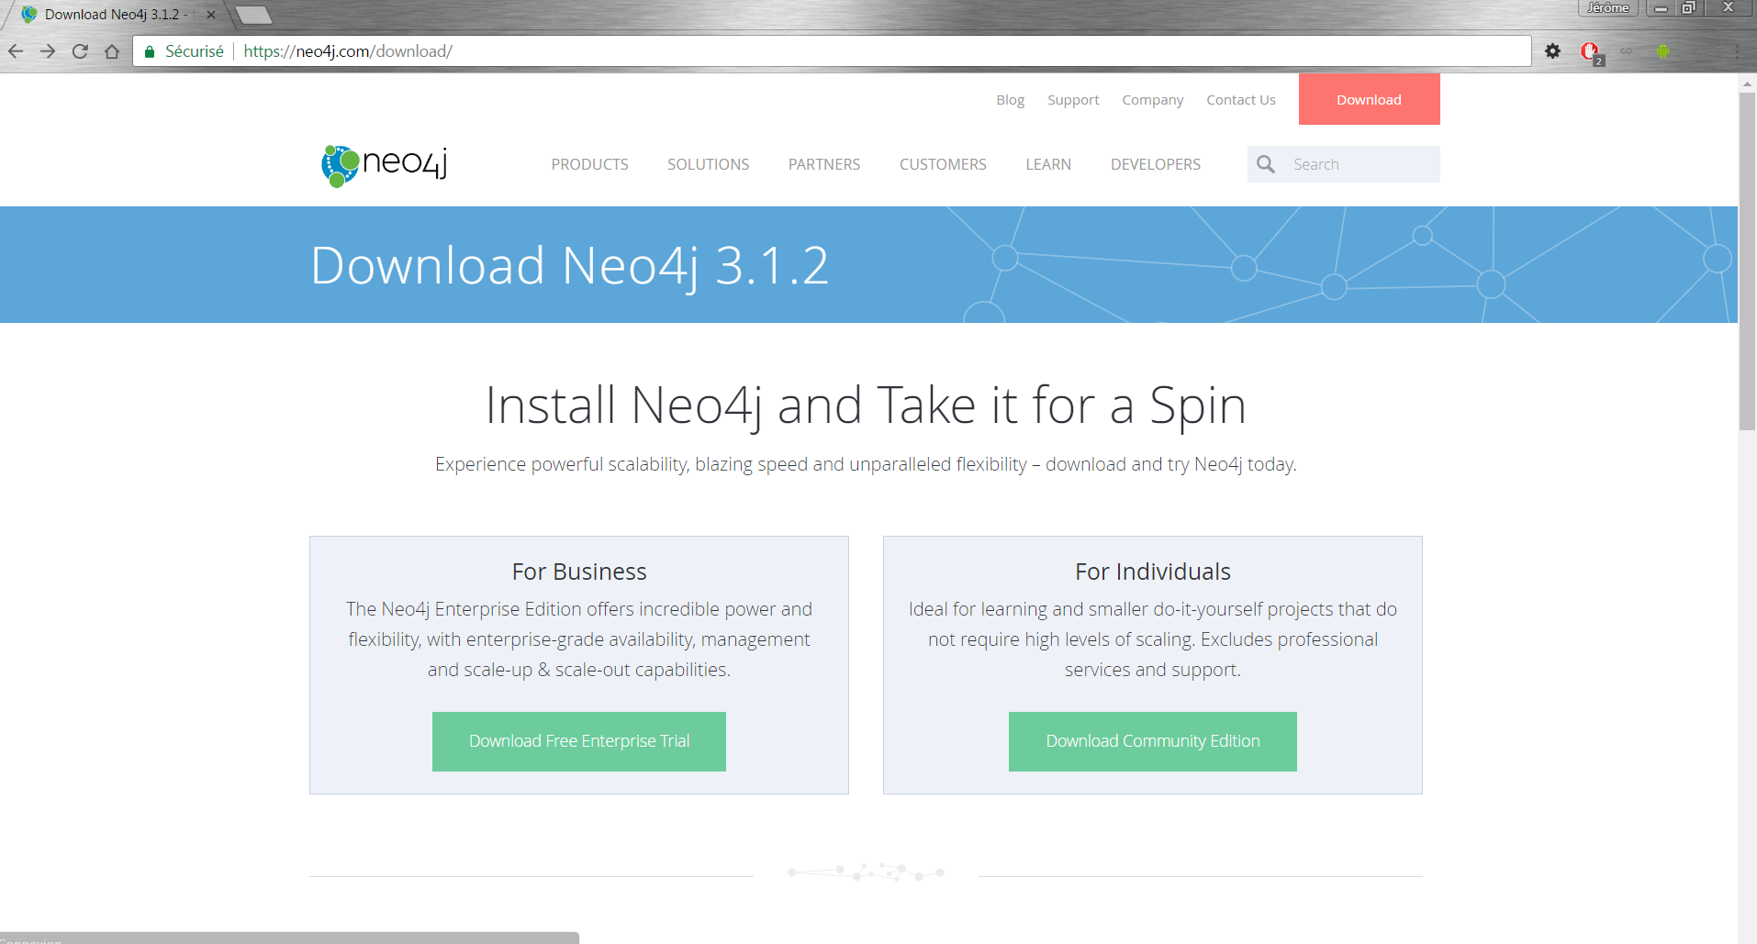Open the LEARN menu
Viewport: 1757px width, 944px height.
tap(1048, 164)
